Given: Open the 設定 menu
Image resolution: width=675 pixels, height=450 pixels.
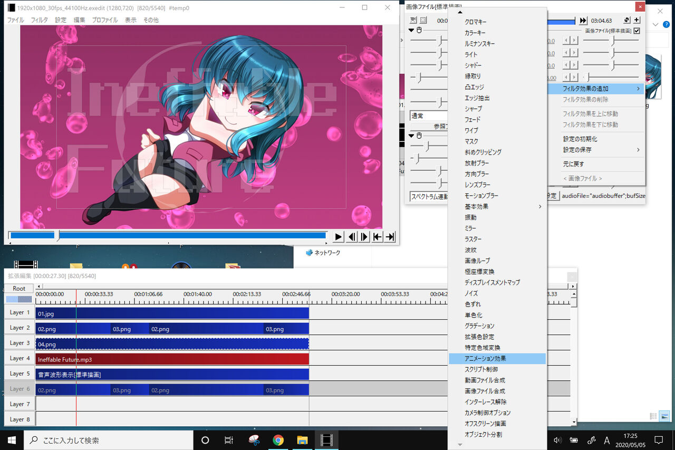Looking at the screenshot, I should tap(61, 20).
